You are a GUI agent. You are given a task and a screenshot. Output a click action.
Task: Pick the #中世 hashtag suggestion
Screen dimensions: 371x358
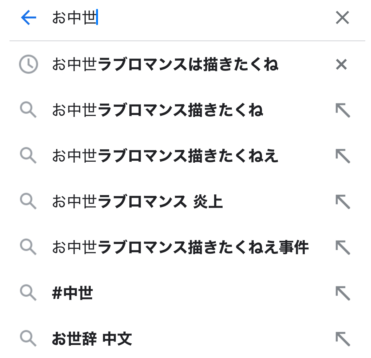pyautogui.click(x=73, y=294)
